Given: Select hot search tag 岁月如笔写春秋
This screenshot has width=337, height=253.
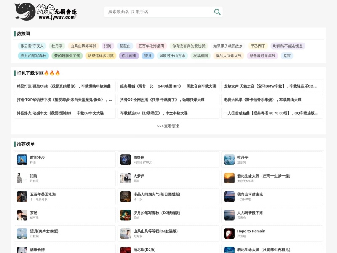Looking at the screenshot, I should point(33,56).
